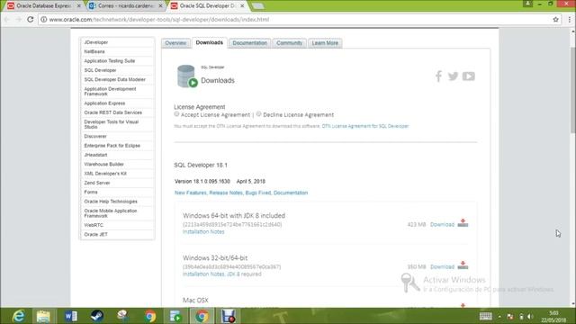Open OTN License Agreement for SQL Developer link
Image resolution: width=576 pixels, height=324 pixels.
coord(365,126)
